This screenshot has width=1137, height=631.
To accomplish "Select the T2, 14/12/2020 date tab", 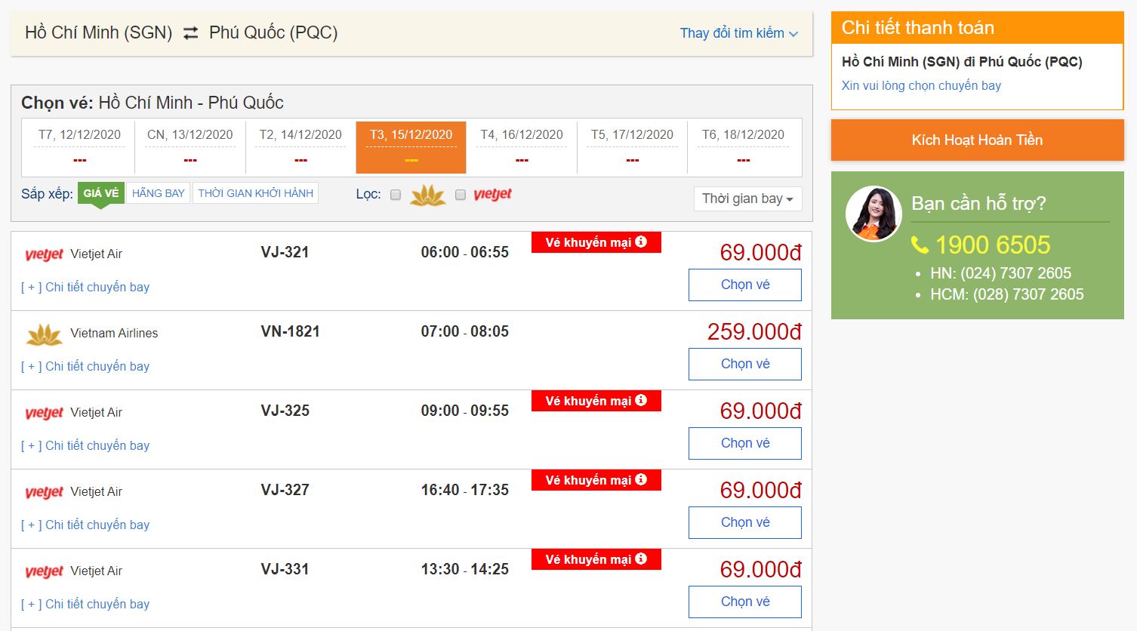I will [300, 146].
